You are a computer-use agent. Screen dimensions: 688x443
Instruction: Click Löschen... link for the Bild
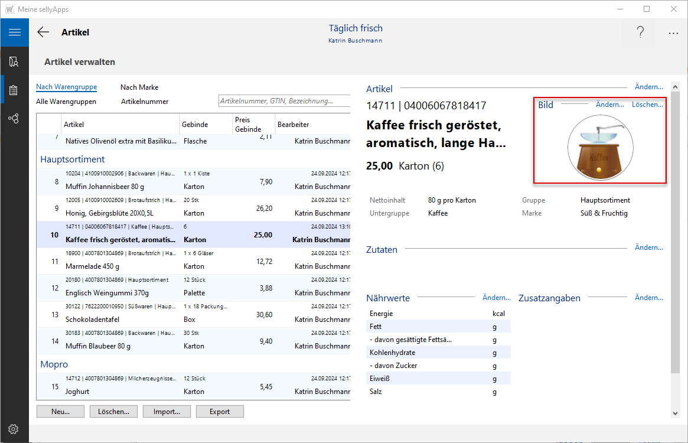(647, 105)
